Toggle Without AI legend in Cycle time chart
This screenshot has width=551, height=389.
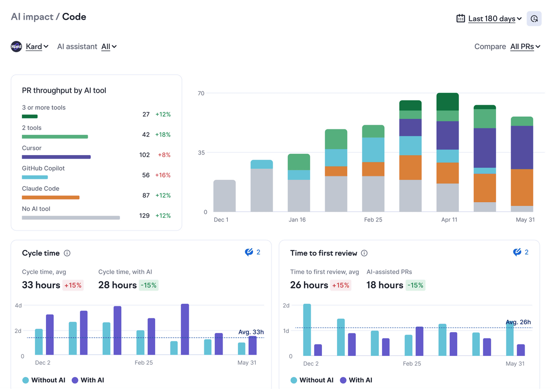[x=44, y=380]
